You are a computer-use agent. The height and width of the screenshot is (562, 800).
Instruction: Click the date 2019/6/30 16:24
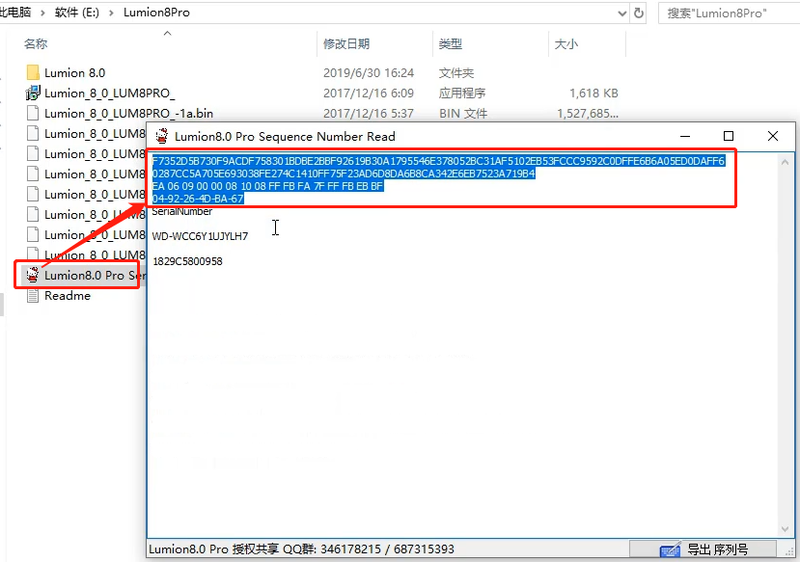click(369, 73)
